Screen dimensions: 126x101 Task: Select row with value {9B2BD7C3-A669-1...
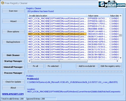click(74, 37)
